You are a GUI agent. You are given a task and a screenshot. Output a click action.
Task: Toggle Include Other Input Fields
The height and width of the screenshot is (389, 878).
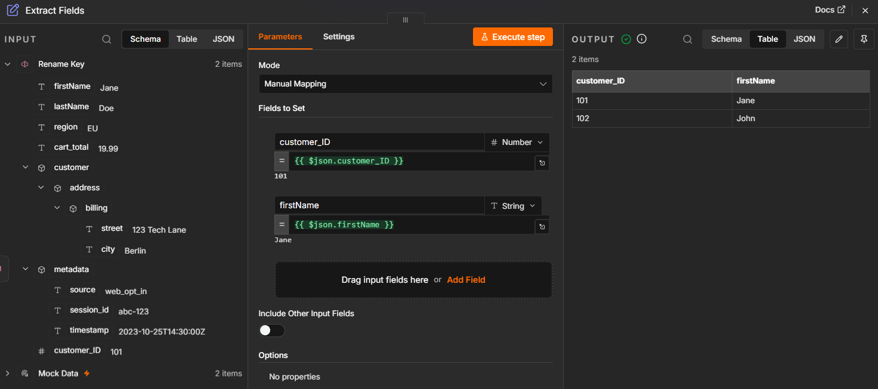point(271,331)
